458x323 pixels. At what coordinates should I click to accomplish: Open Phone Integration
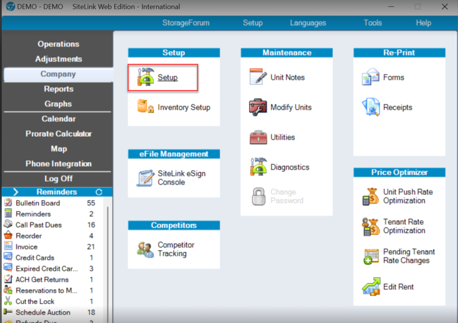tap(58, 164)
